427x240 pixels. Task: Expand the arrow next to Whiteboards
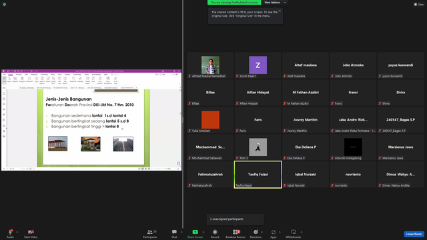[x=302, y=232]
